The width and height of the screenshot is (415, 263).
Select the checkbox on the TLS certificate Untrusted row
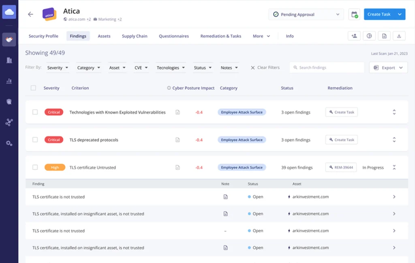(x=35, y=167)
